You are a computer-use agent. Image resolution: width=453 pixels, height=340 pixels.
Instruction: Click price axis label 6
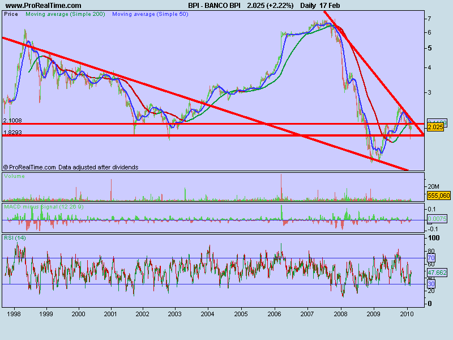coord(429,32)
